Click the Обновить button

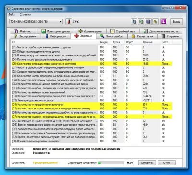[x=147, y=162]
